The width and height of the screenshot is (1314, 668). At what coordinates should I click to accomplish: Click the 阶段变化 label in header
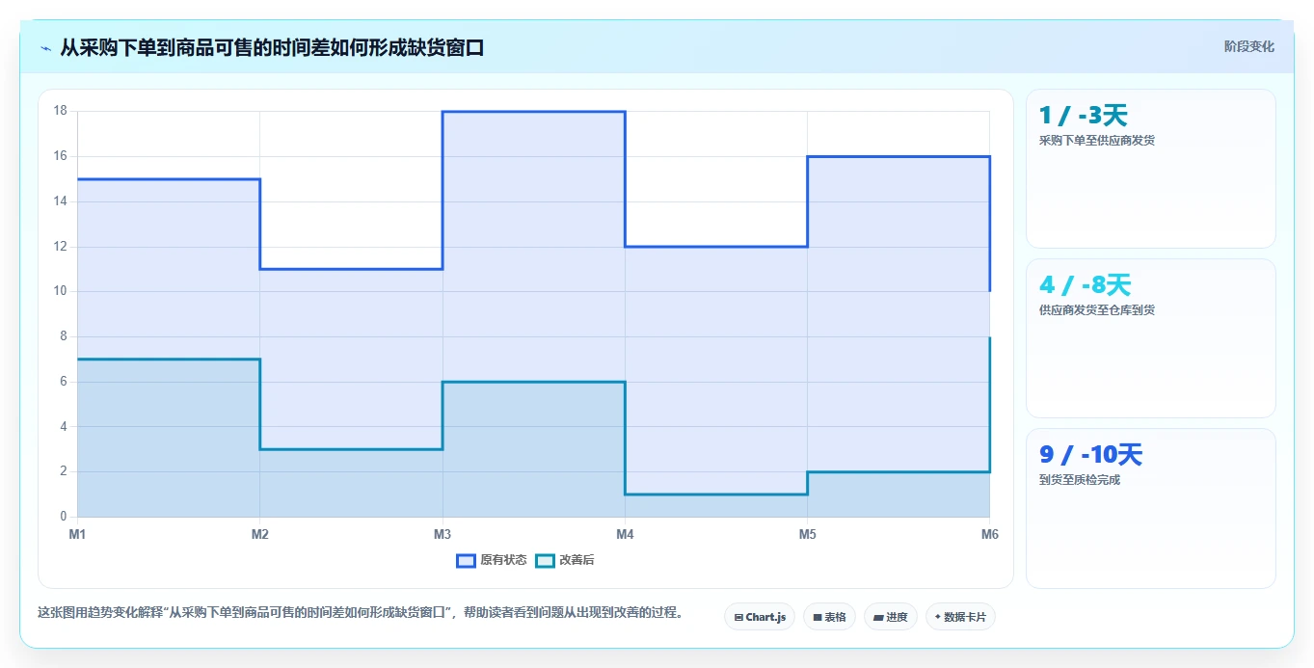point(1248,46)
